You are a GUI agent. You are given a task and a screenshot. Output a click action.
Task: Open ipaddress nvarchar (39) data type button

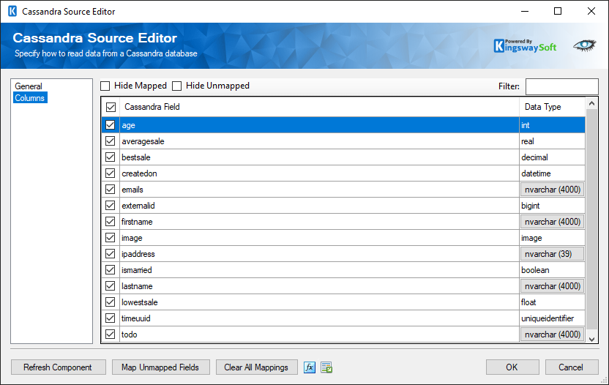(x=553, y=254)
